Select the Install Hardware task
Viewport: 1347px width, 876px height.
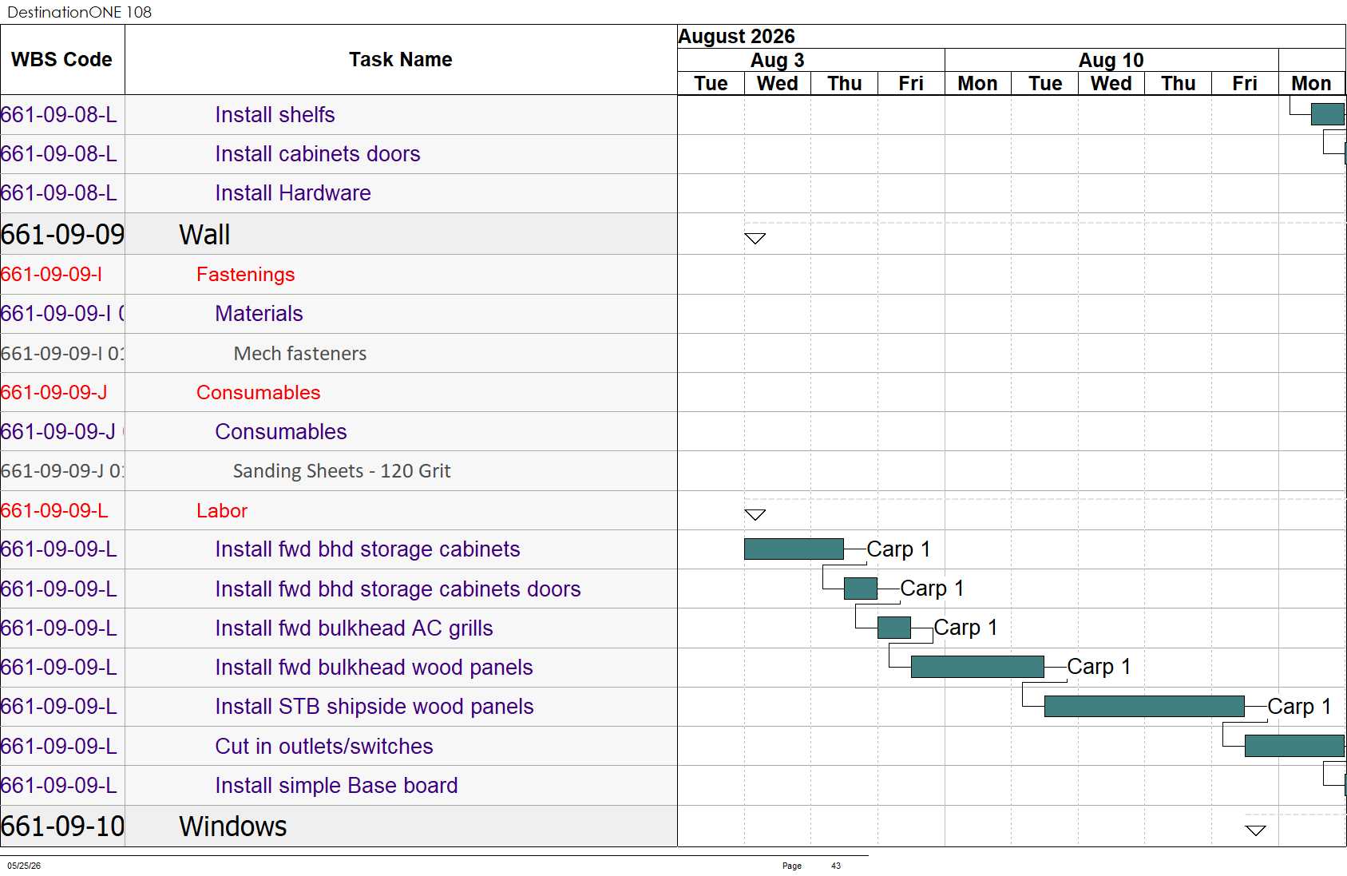click(293, 193)
